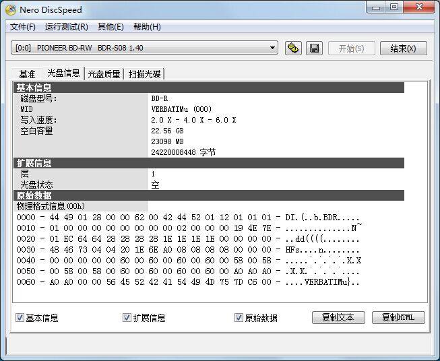Open the 帮助(H) menu
Image resolution: width=440 pixels, height=361 pixels.
(x=147, y=27)
